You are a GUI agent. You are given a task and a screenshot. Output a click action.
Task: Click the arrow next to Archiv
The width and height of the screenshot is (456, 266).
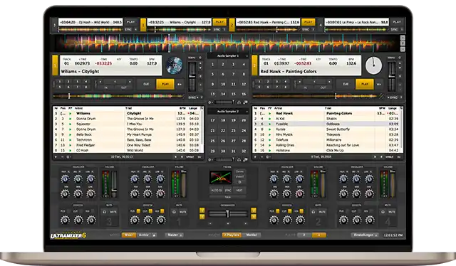click(x=154, y=235)
